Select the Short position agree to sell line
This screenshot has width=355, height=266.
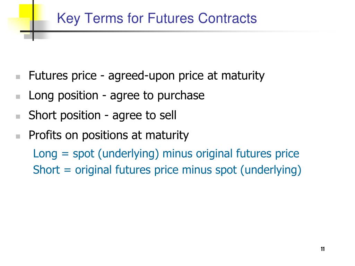(102, 115)
